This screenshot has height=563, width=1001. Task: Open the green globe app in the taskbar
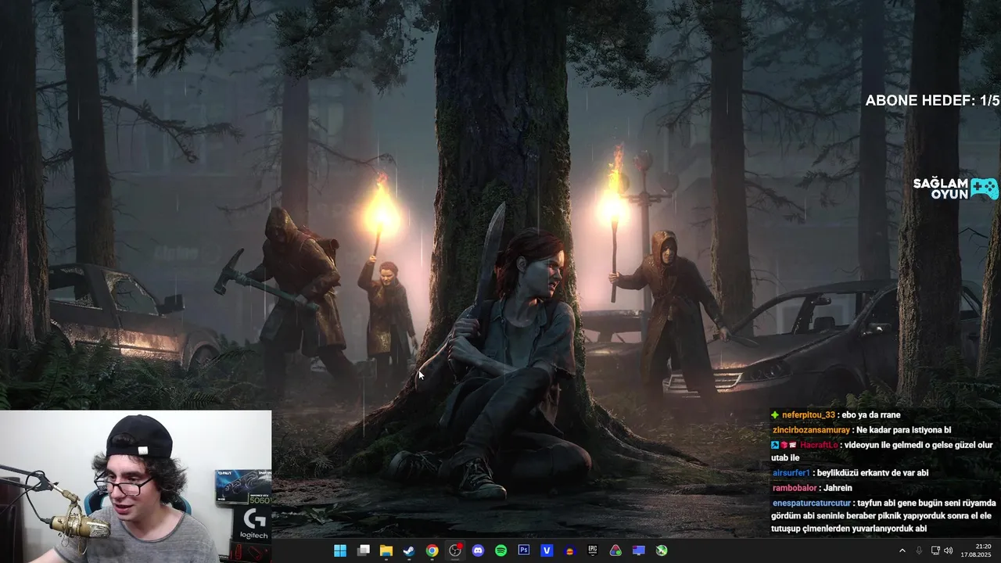[x=662, y=550]
